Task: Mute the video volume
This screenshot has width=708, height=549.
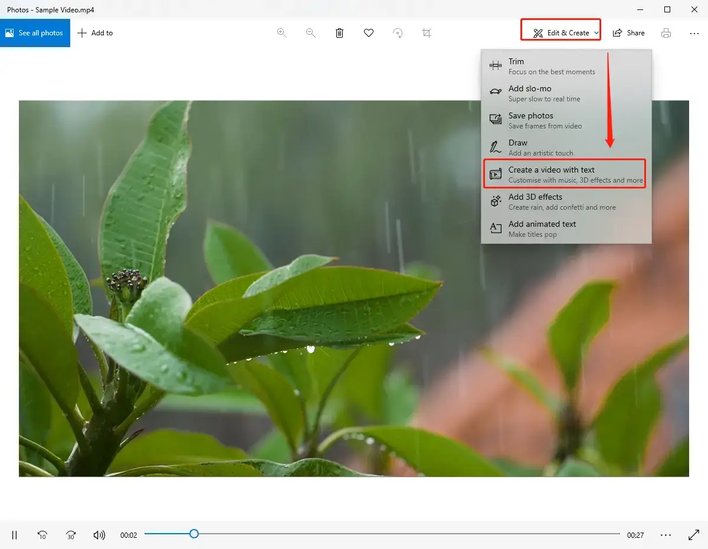Action: click(99, 535)
